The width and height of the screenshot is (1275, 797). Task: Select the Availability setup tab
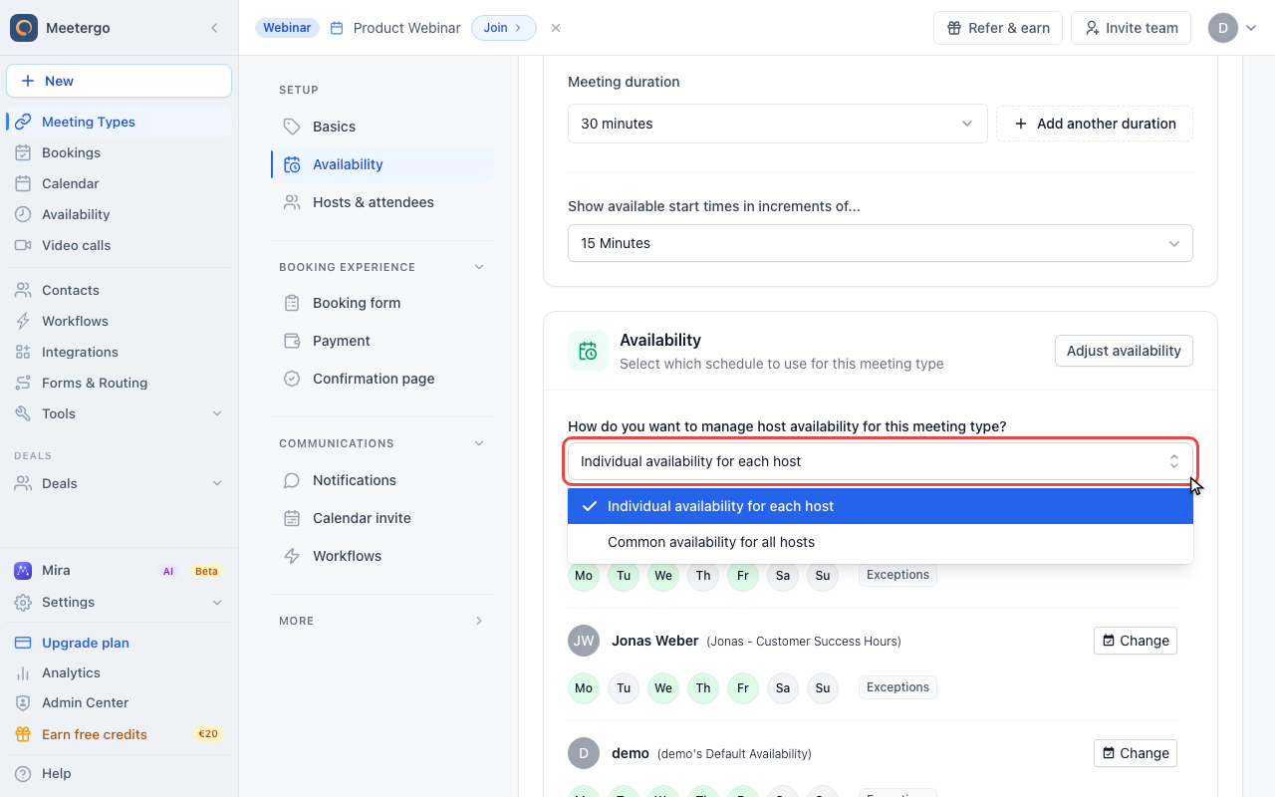click(382, 164)
